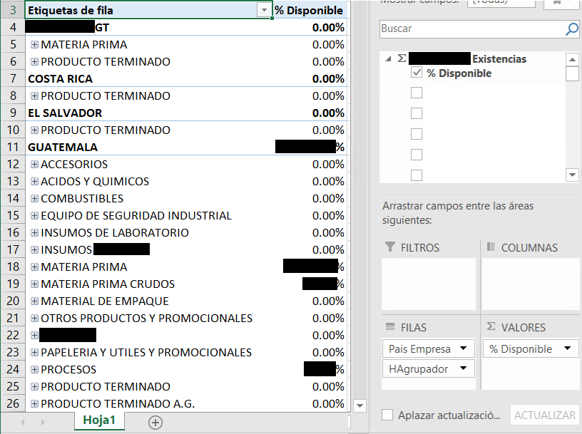Image resolution: width=582 pixels, height=434 pixels.
Task: Select the EL SALVADOR row label
Action: click(65, 113)
